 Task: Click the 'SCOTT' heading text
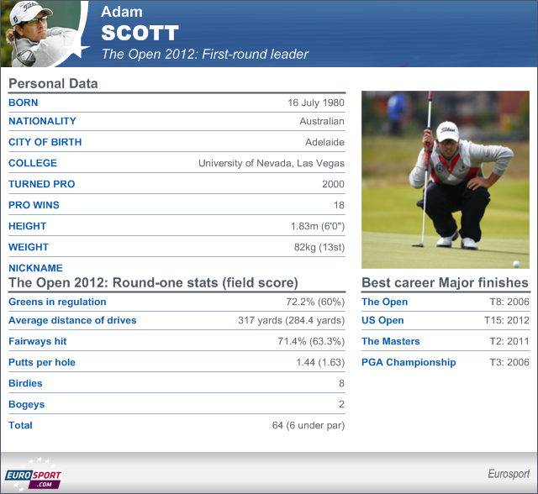click(140, 34)
